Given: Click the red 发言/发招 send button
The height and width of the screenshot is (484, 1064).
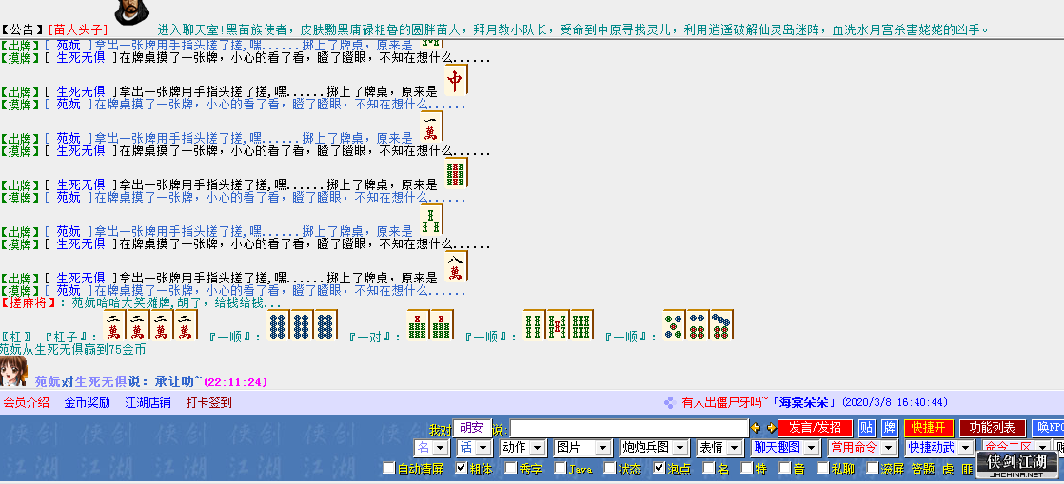Looking at the screenshot, I should point(815,428).
